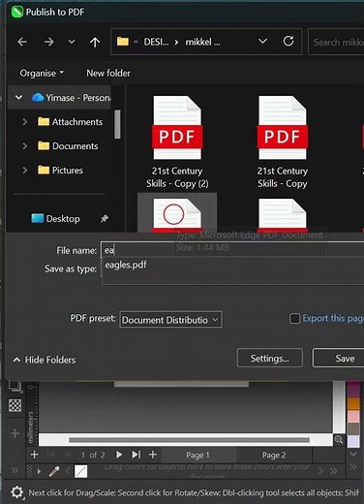Select Yimase - Personal OneDrive entry

tap(71, 98)
